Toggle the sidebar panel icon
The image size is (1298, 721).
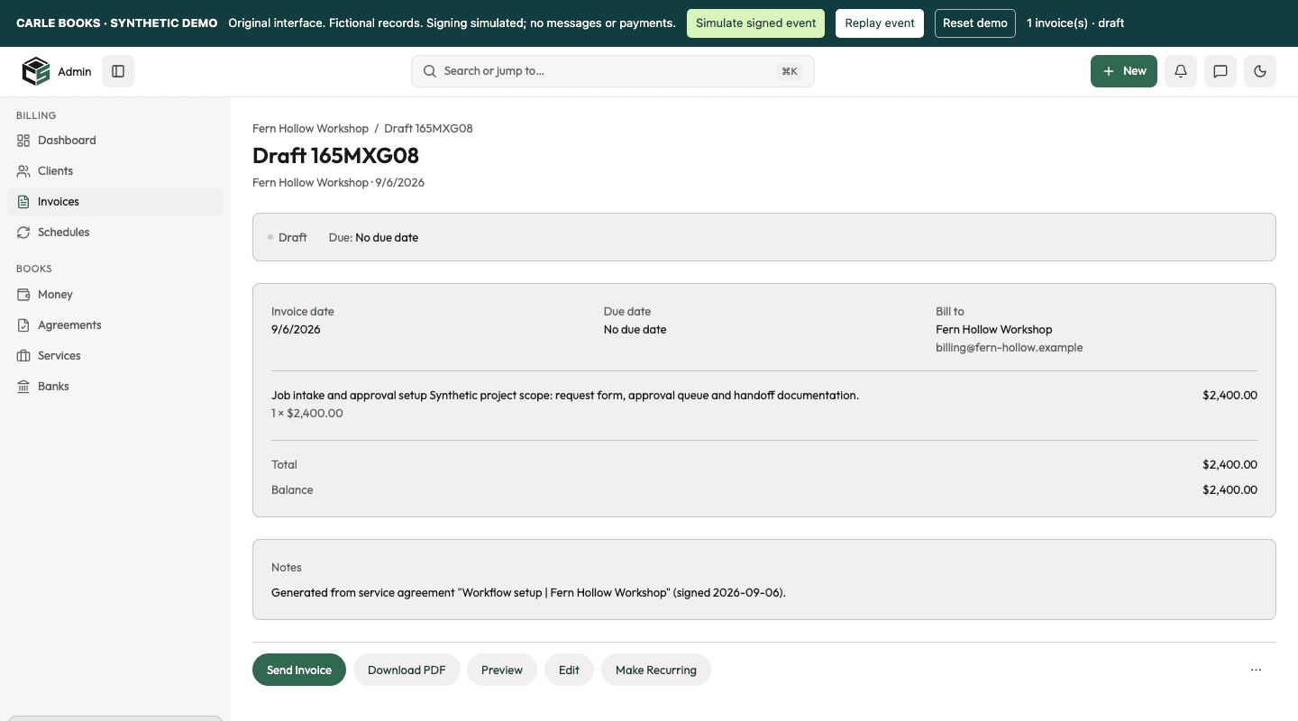[x=118, y=71]
